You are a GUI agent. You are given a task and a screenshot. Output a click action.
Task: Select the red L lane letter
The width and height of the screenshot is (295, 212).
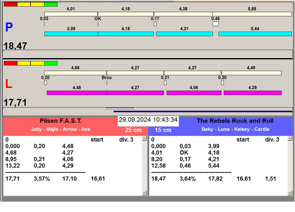9,84
